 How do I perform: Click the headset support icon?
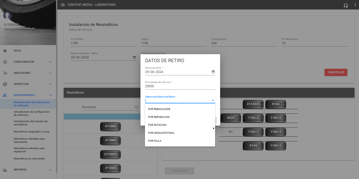click(x=345, y=5)
